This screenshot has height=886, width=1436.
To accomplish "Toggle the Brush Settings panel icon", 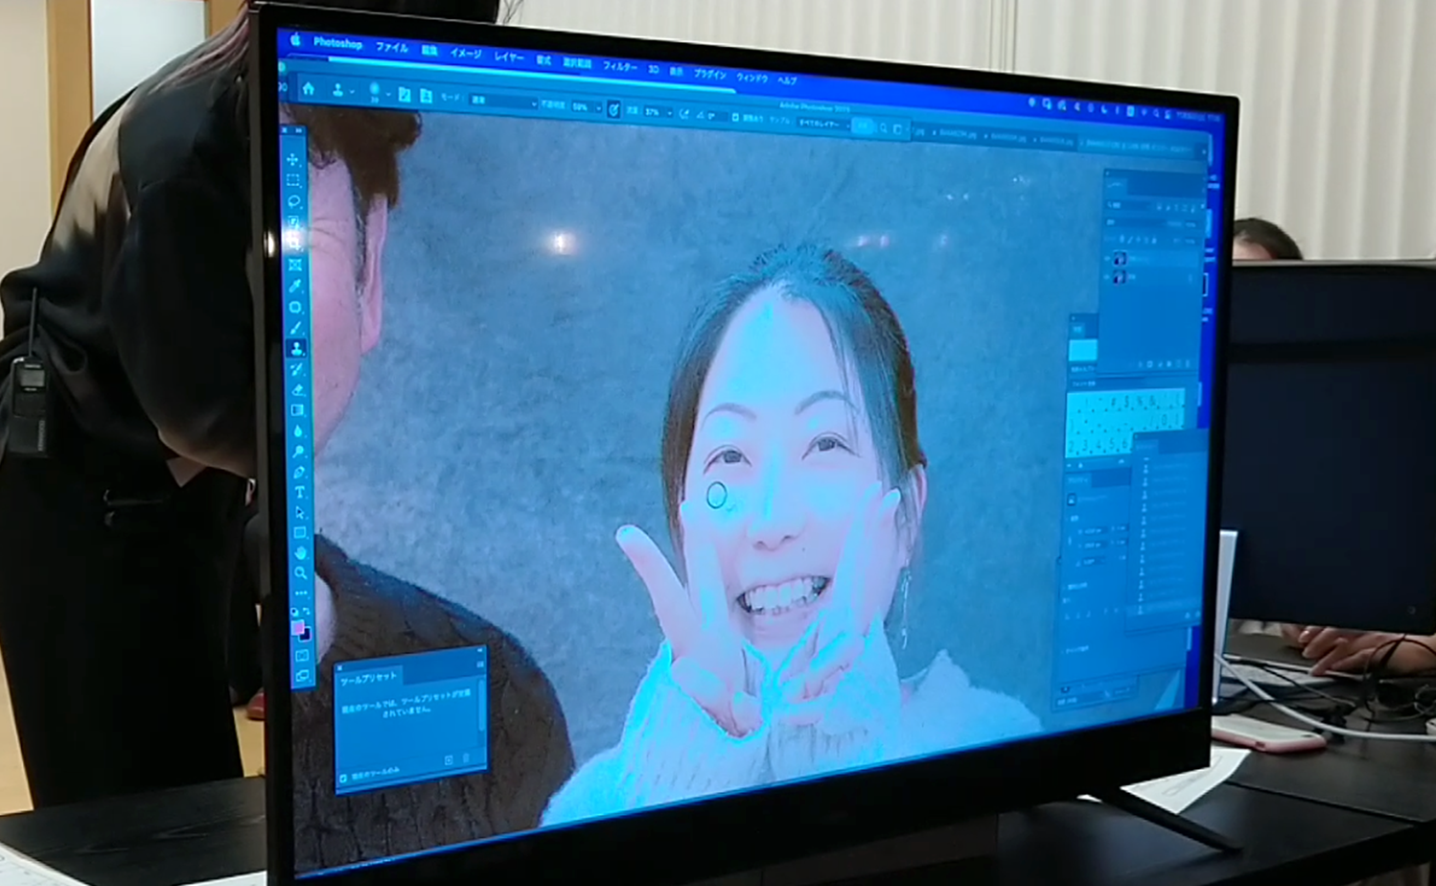I will coord(404,96).
